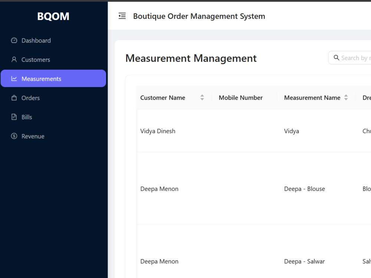This screenshot has height=278, width=371.
Task: Click Deepa Menon in the Blouse row
Action: (x=159, y=189)
